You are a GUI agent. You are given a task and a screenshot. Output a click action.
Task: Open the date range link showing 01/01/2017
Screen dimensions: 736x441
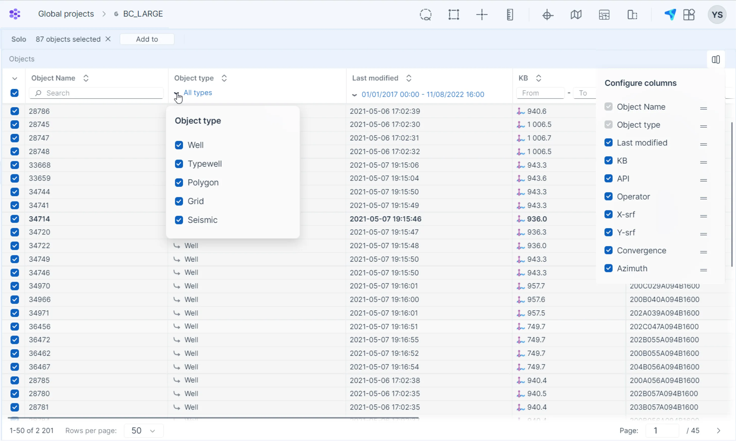[x=422, y=94]
